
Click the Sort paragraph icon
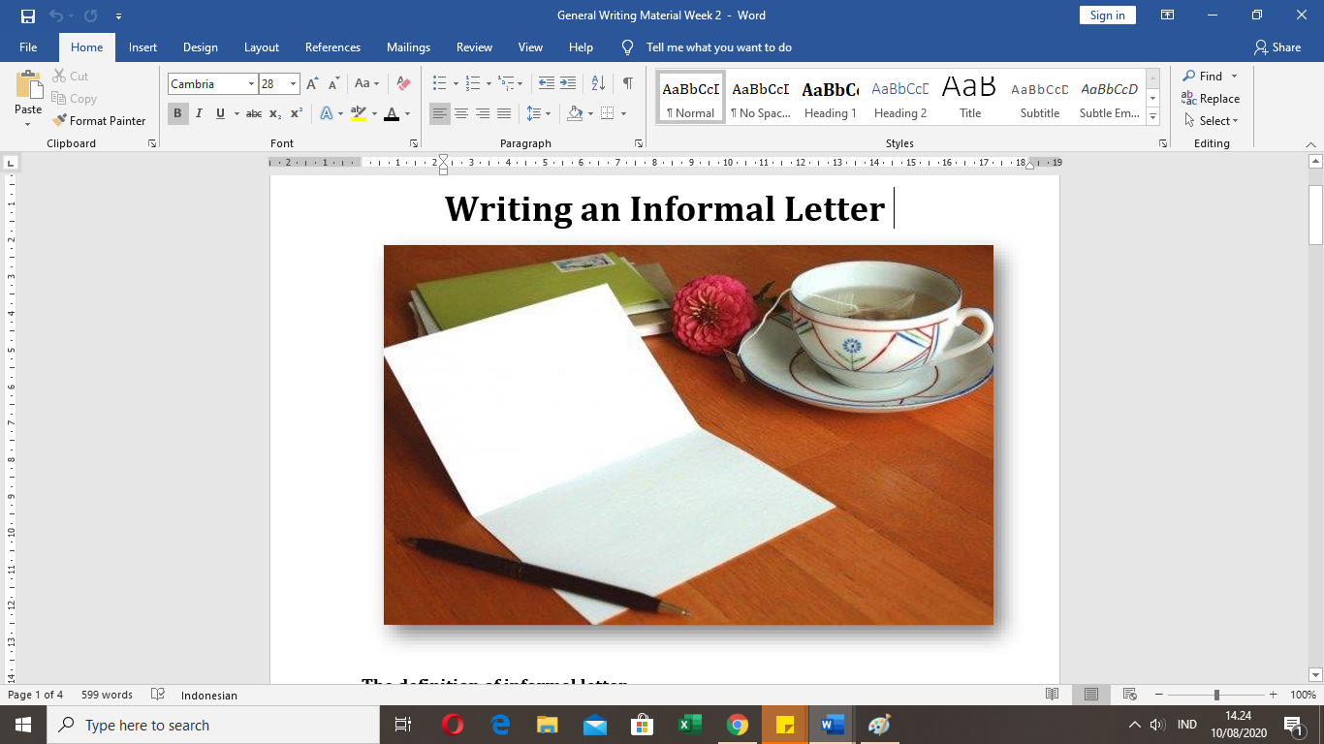pos(598,84)
